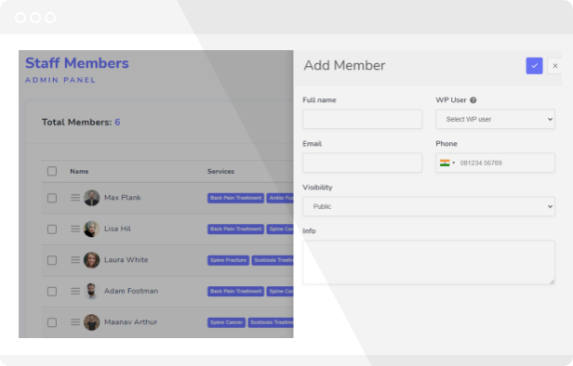This screenshot has height=366, width=573.
Task: Click the Name column header
Action: (79, 171)
